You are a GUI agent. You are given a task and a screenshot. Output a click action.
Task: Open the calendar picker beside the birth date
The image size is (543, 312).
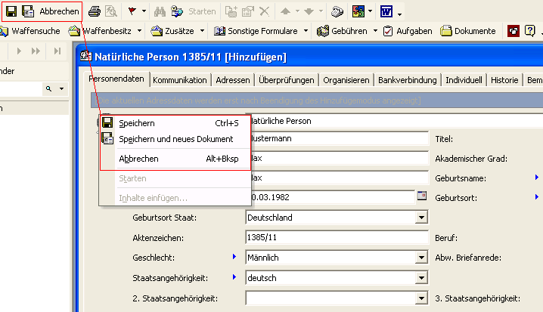pos(421,196)
